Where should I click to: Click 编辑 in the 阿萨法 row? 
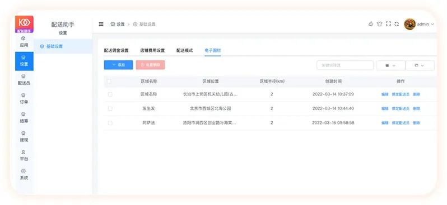point(385,123)
